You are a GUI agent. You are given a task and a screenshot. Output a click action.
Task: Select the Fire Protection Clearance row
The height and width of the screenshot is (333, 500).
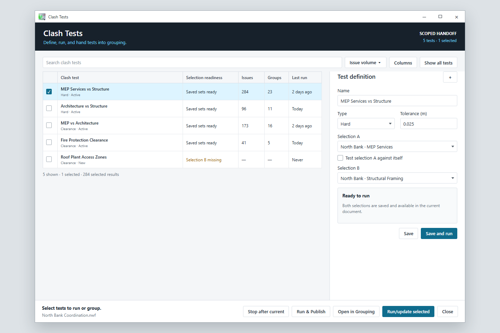[x=182, y=143]
